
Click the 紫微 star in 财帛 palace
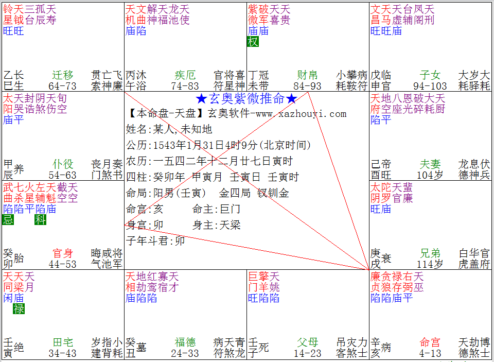[253, 15]
